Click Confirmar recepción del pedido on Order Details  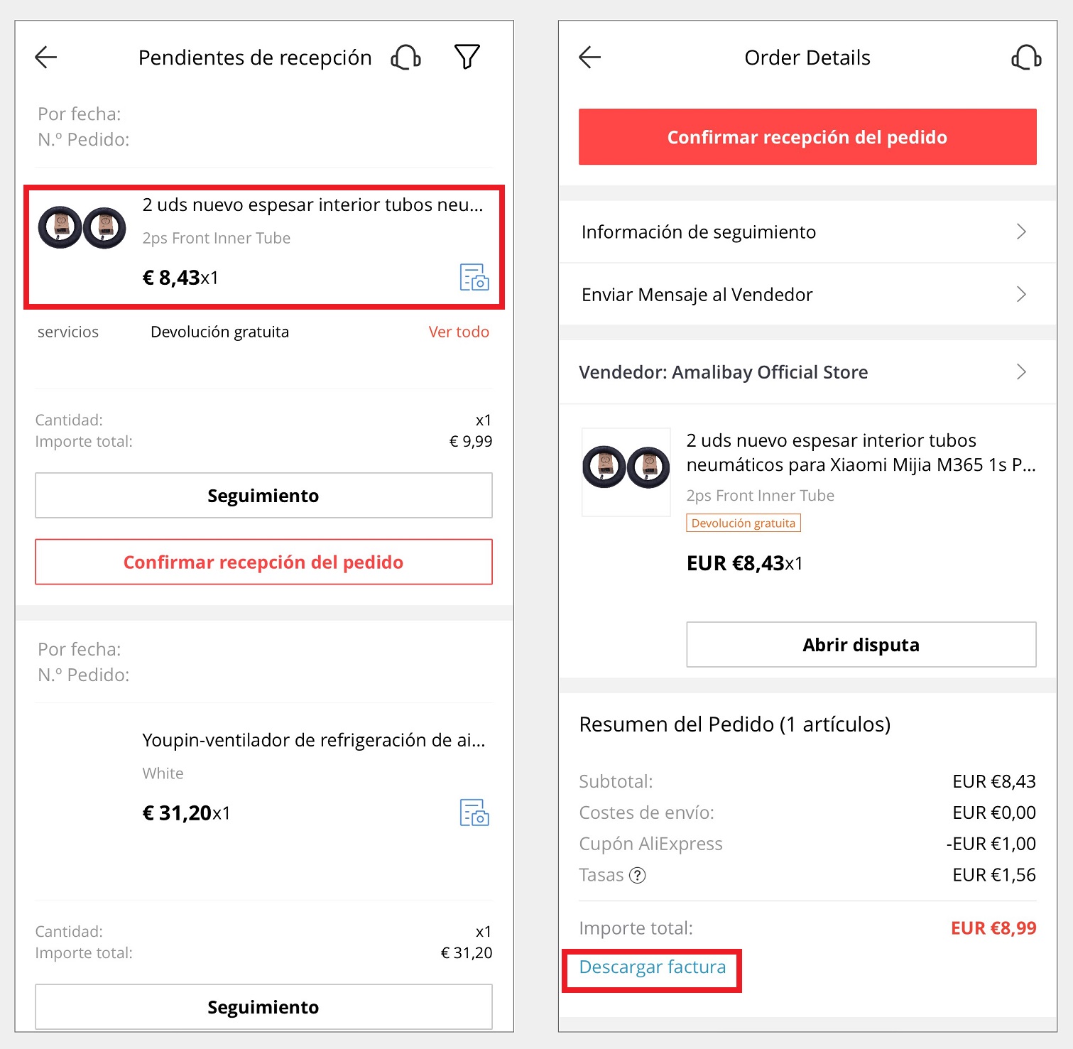pyautogui.click(x=807, y=136)
